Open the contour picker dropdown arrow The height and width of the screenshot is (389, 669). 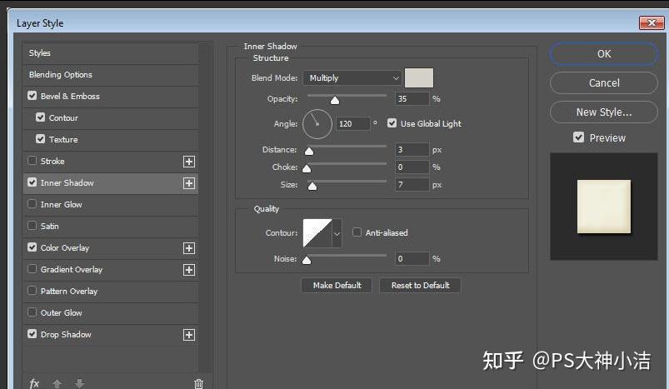click(337, 233)
